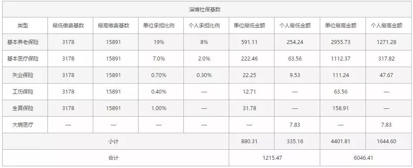Click the 最低缴费基数 header cell
Screen dimensions: 413x168
[68, 26]
